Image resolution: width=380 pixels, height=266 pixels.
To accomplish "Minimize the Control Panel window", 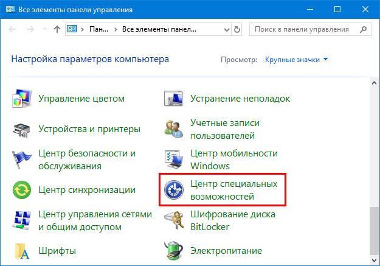I will [310, 9].
